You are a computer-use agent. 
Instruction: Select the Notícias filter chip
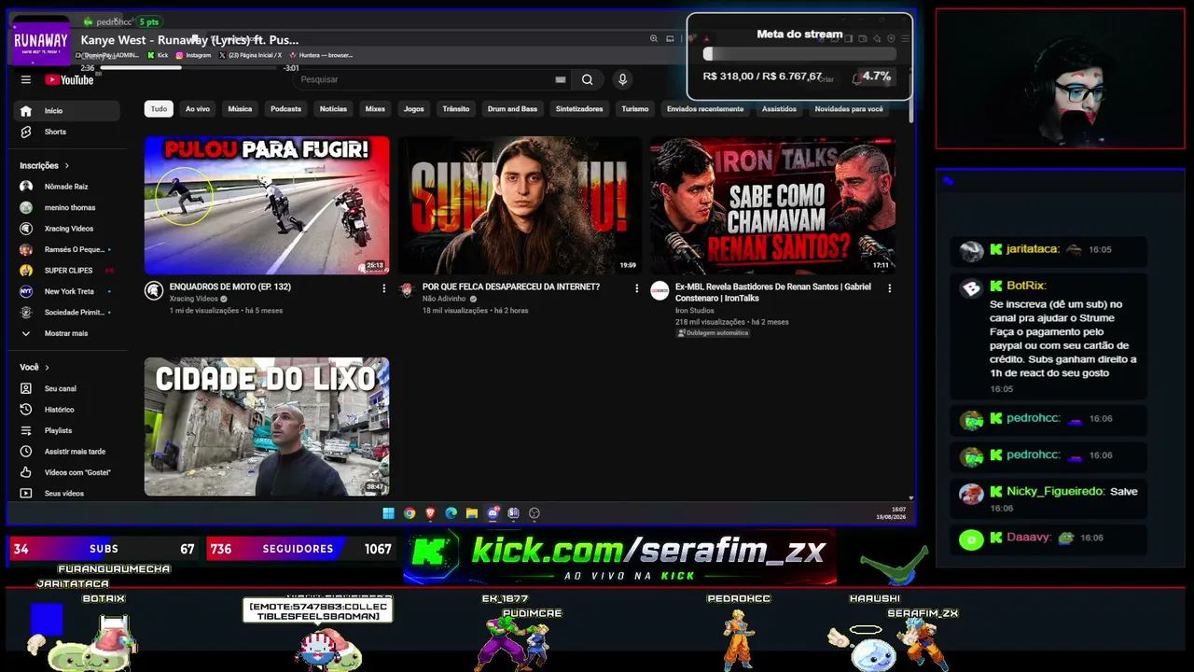coord(333,109)
